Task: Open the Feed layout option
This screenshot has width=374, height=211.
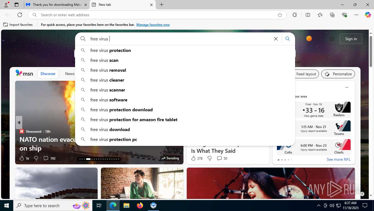Action: tap(306, 74)
